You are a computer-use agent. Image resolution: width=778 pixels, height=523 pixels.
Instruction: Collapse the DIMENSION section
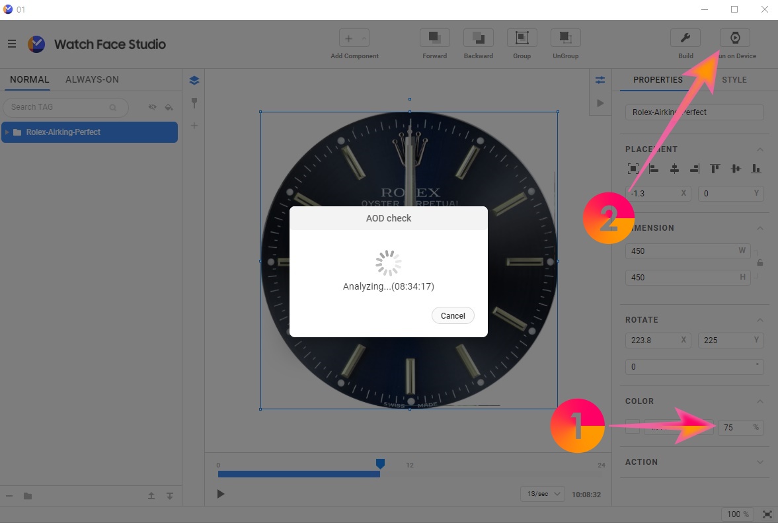click(759, 228)
